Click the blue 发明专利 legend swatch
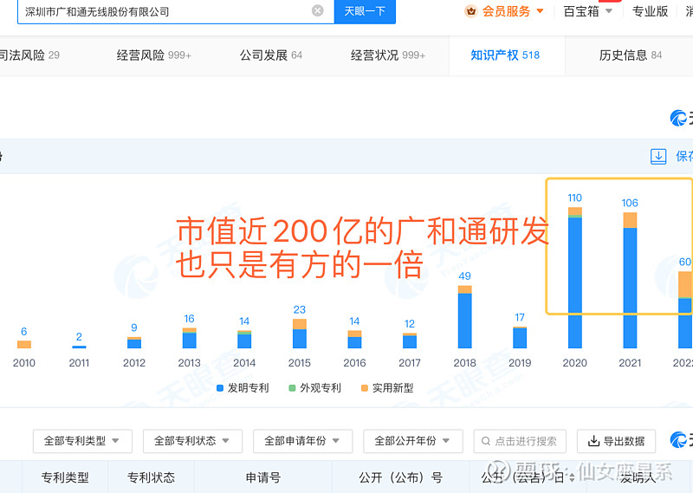Image resolution: width=693 pixels, height=493 pixels. 220,388
